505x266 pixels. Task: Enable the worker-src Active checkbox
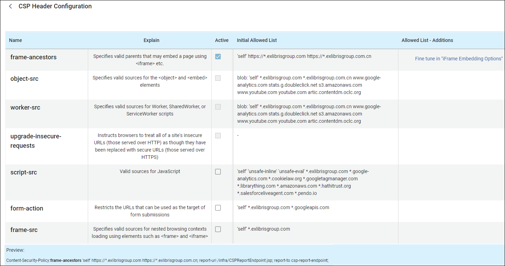(x=218, y=107)
